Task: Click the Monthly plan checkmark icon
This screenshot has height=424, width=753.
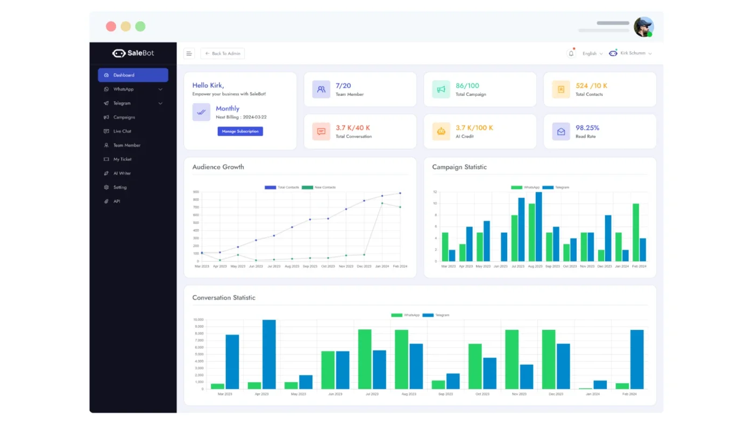Action: tap(201, 112)
